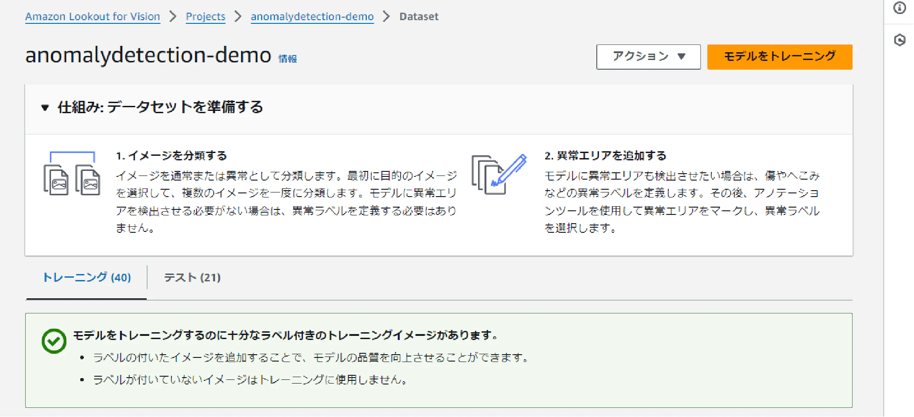Click the hexagon icon in the right sidebar

(900, 40)
